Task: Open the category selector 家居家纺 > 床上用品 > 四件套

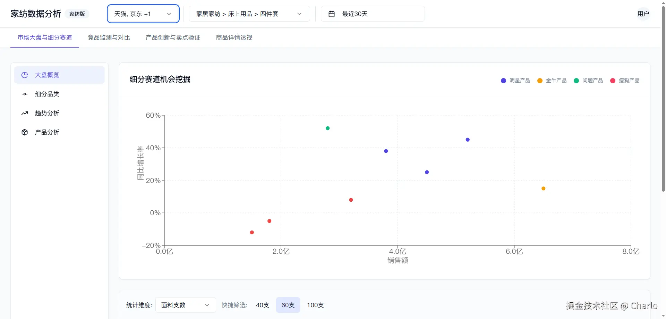Action: 249,14
